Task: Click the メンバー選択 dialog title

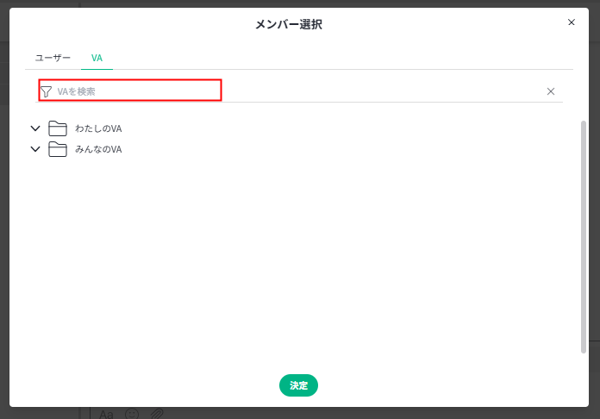Action: pos(289,24)
